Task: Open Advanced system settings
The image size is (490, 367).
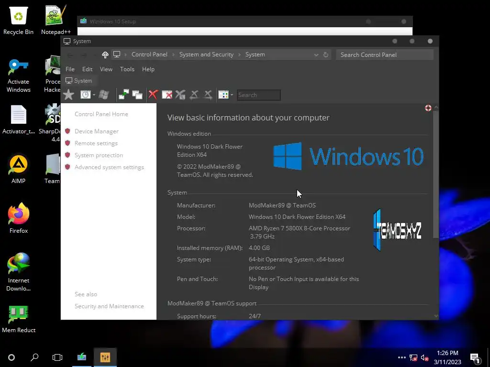Action: [109, 167]
